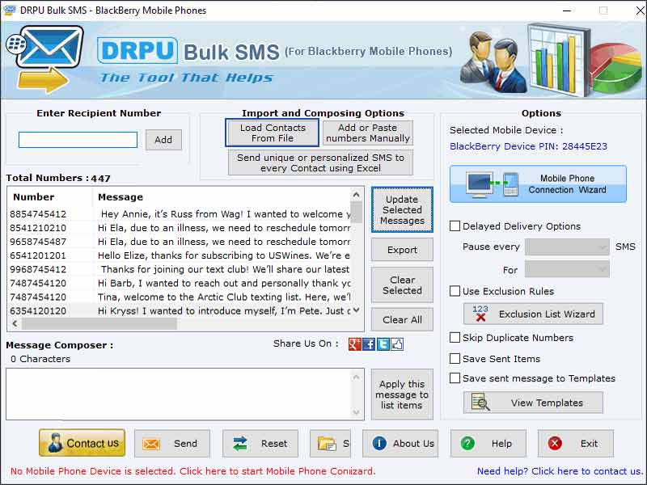
Task: Click Load Contacts From File
Action: point(271,132)
